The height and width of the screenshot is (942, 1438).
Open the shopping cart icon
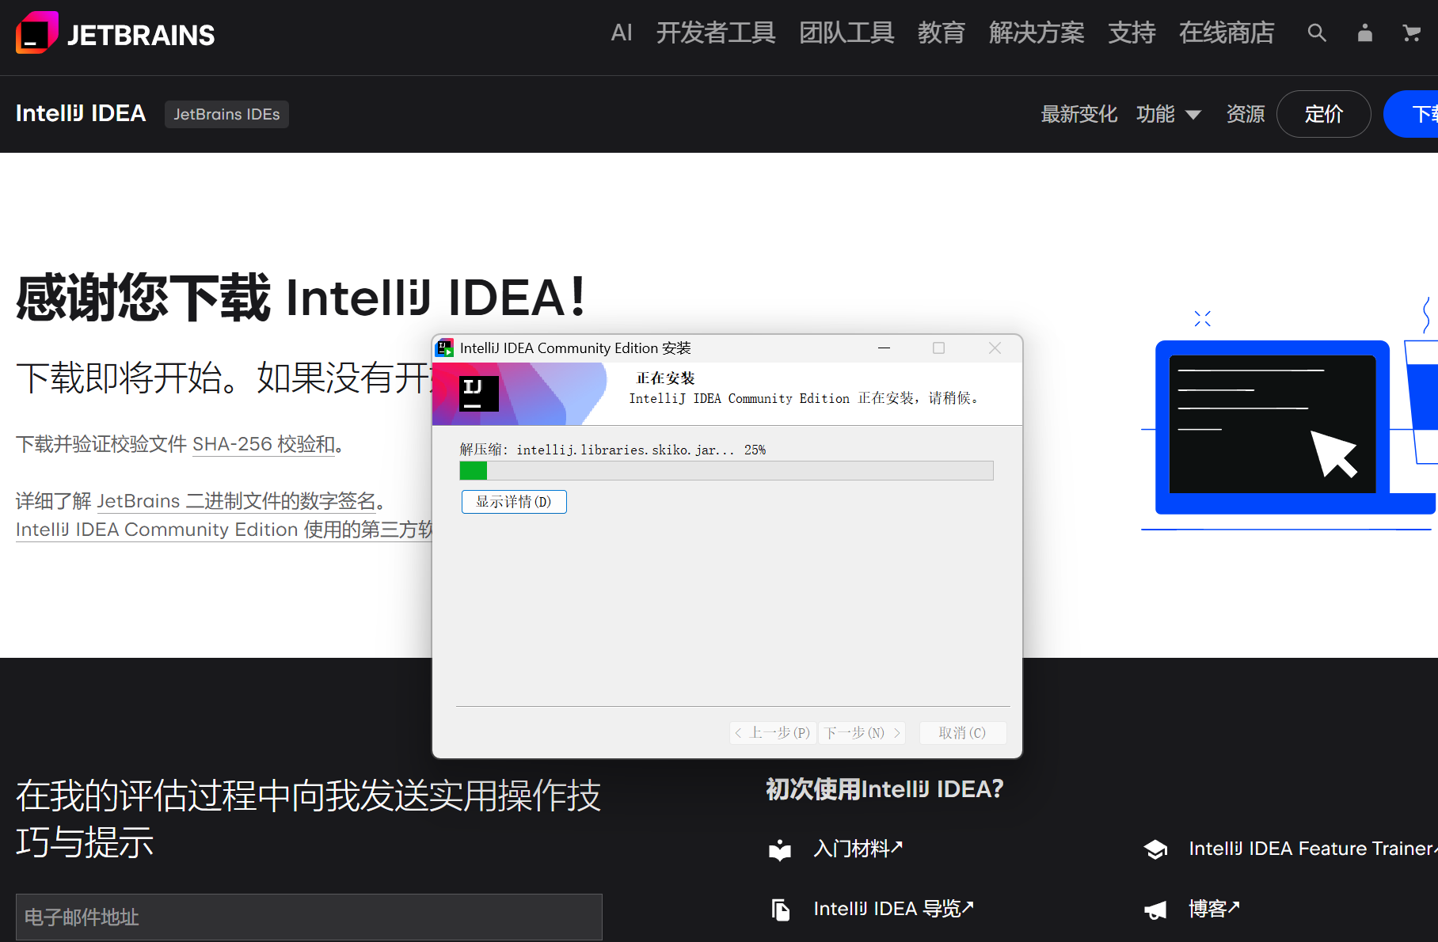coord(1411,33)
